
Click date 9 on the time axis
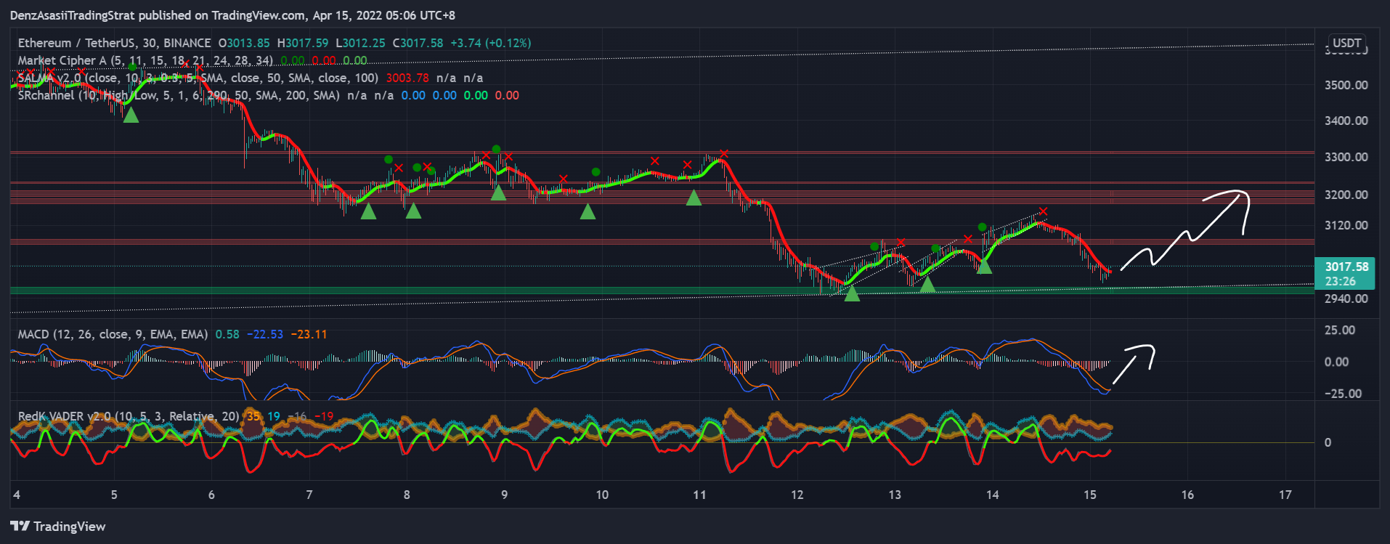pos(504,495)
